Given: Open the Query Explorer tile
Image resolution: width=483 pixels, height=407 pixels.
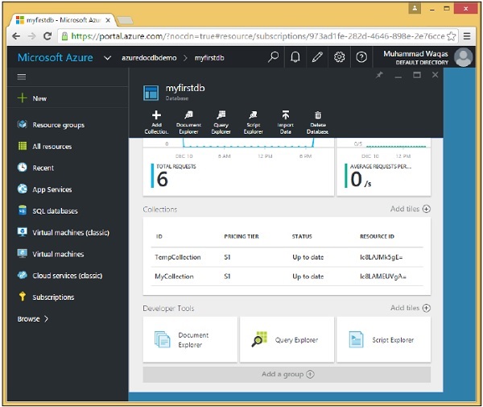Looking at the screenshot, I should [287, 339].
